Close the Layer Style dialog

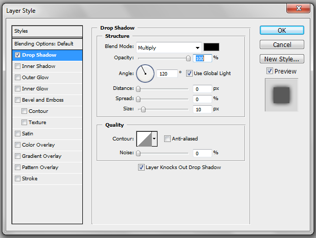pos(298,9)
